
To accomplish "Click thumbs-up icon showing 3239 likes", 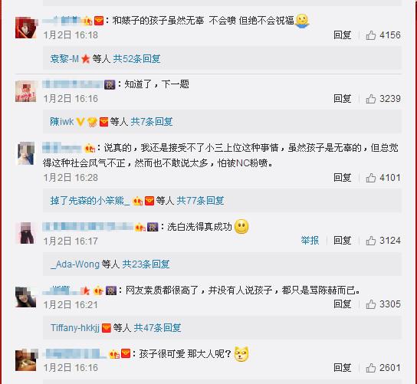I will pyautogui.click(x=371, y=99).
